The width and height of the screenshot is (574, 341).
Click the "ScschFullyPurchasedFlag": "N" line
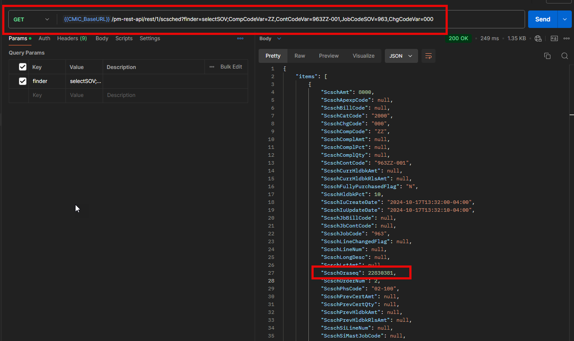(370, 186)
